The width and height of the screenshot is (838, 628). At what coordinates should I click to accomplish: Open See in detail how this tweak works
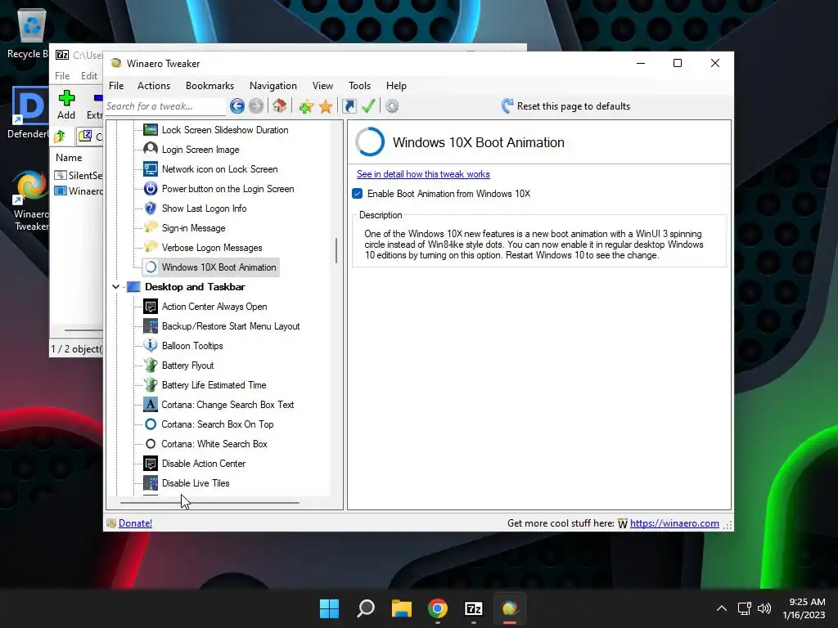click(x=423, y=174)
